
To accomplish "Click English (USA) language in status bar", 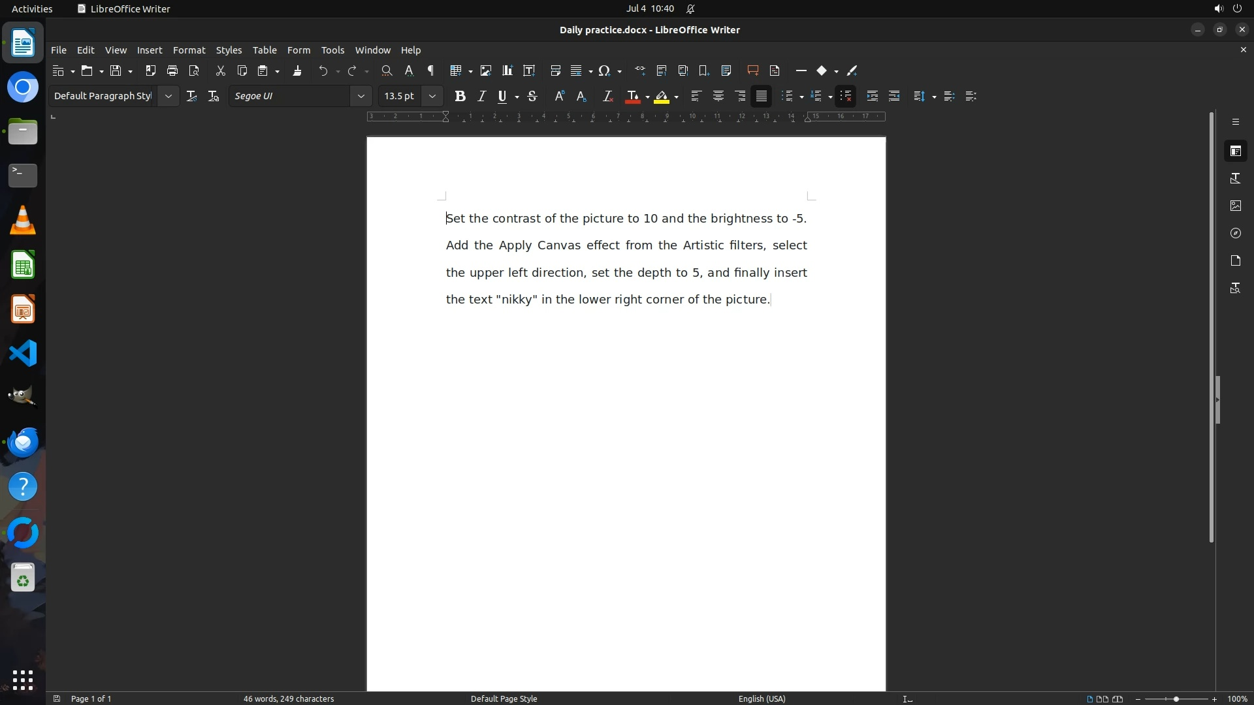I will pos(762,698).
